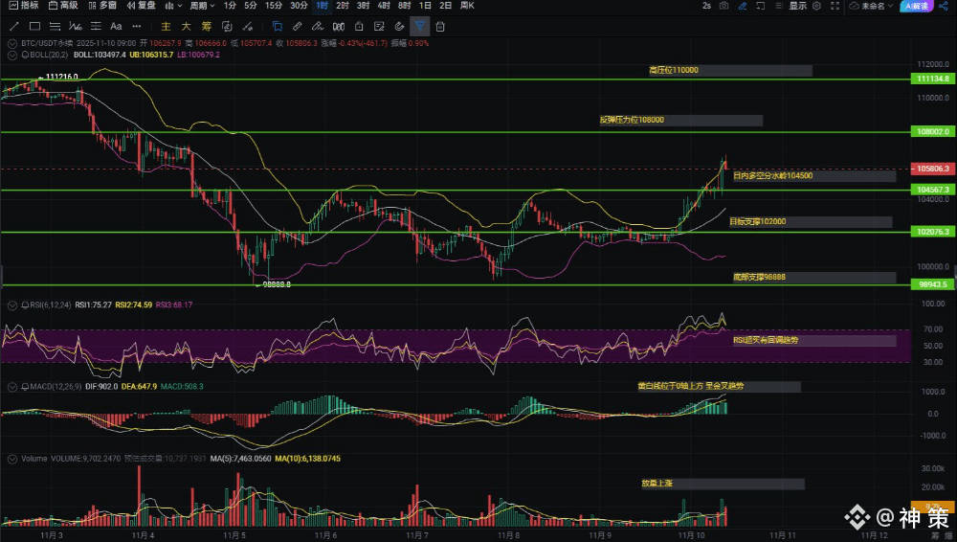Screen dimensions: 957x542
Task: Click the 108002.0 green price level label
Action: point(932,131)
